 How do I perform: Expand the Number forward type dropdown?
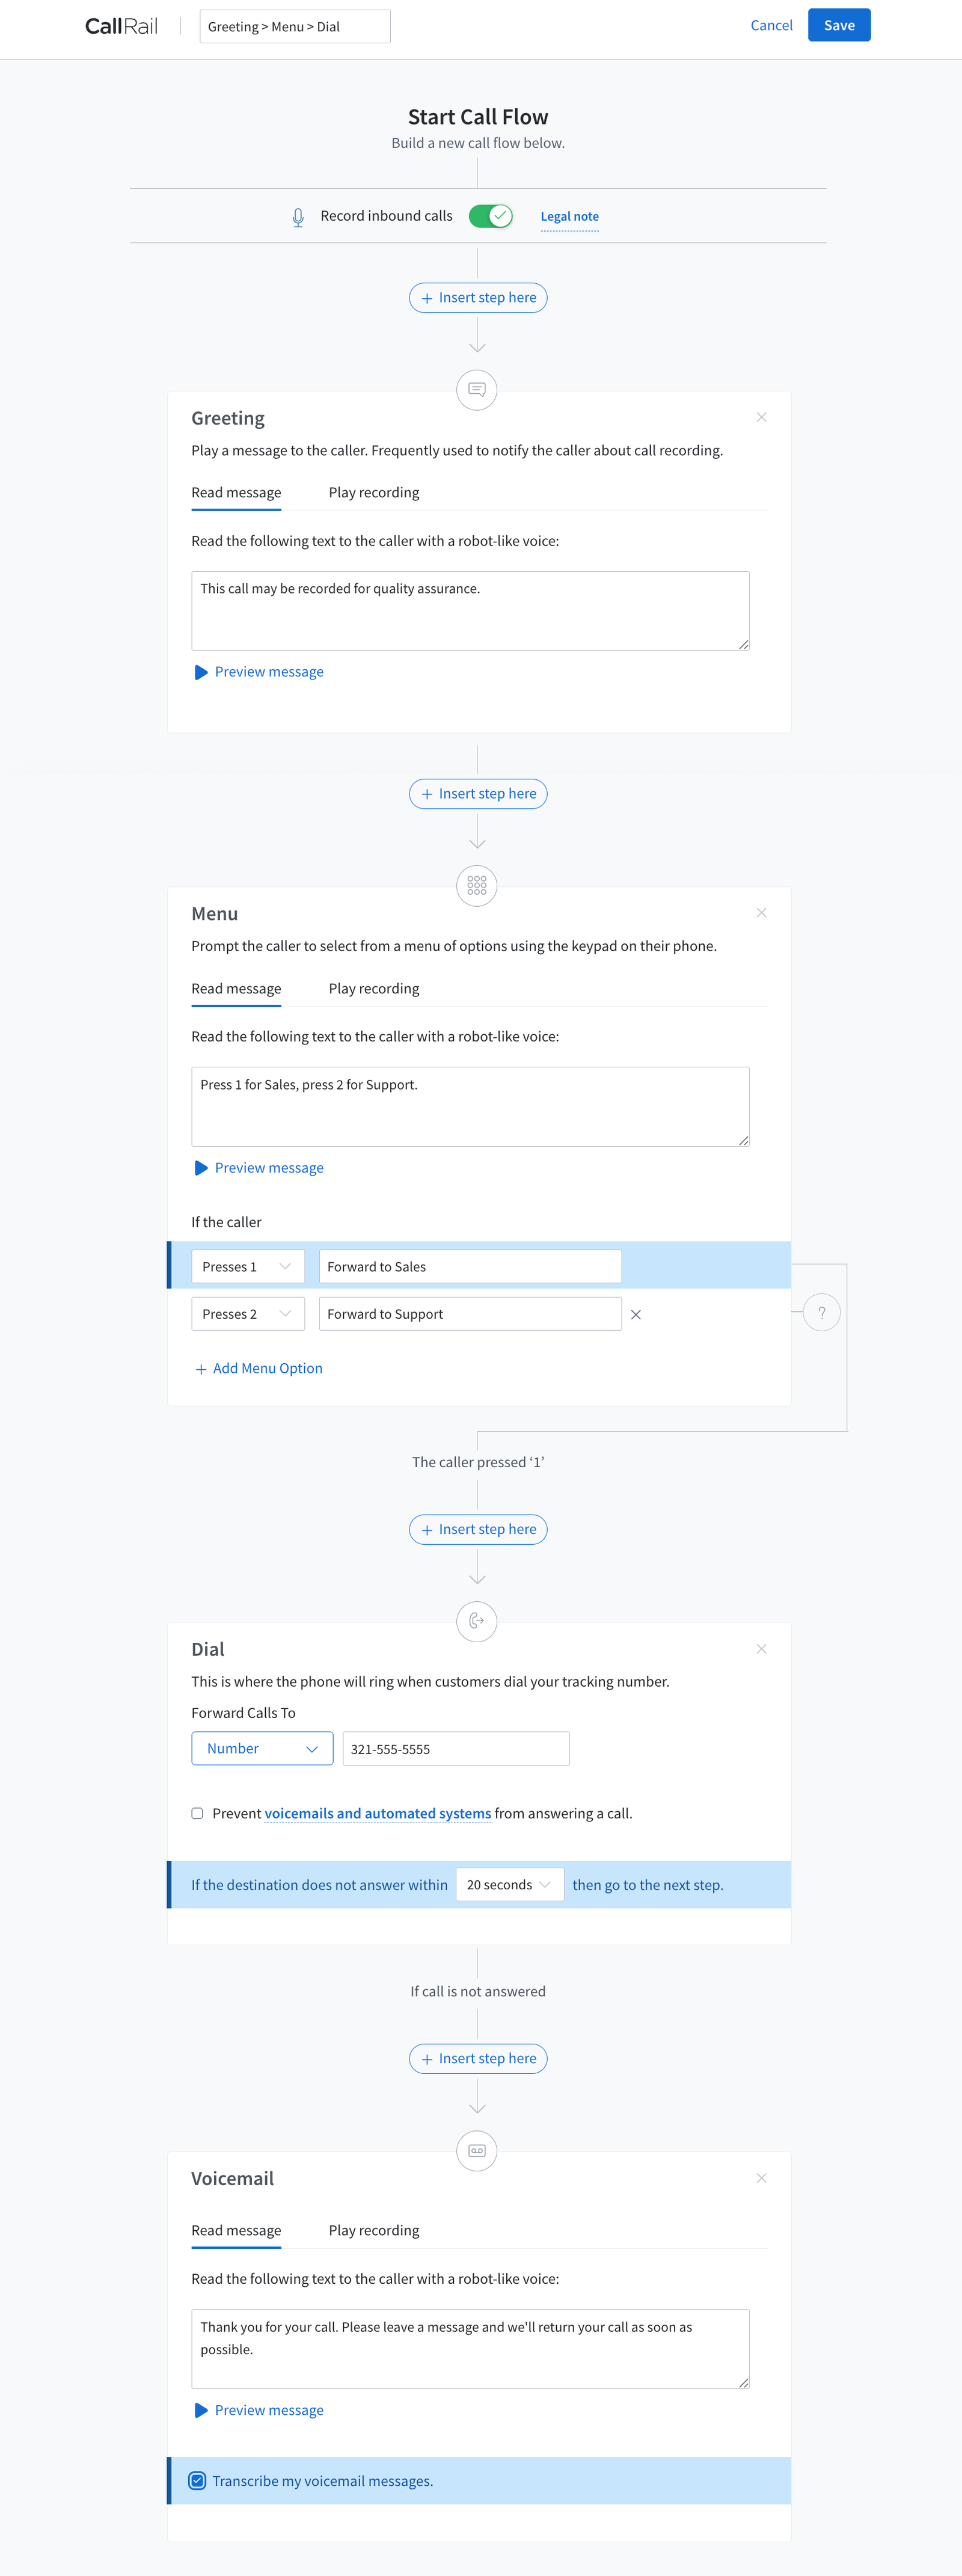262,1748
